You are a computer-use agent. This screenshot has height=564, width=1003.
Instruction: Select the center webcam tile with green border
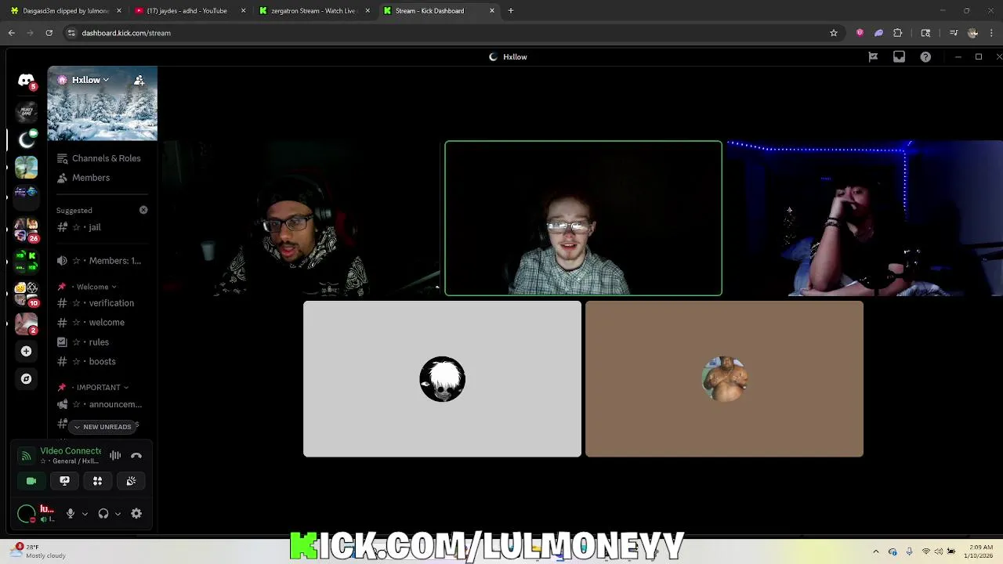(583, 219)
